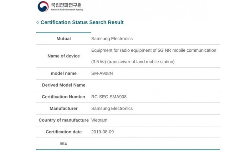
Task: Click Samsung Electronics in the Mutual row
Action: point(112,39)
